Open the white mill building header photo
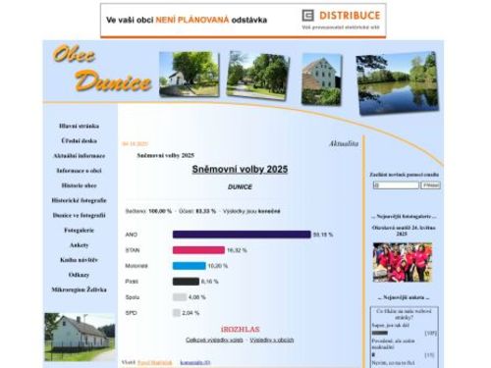 tap(321, 79)
